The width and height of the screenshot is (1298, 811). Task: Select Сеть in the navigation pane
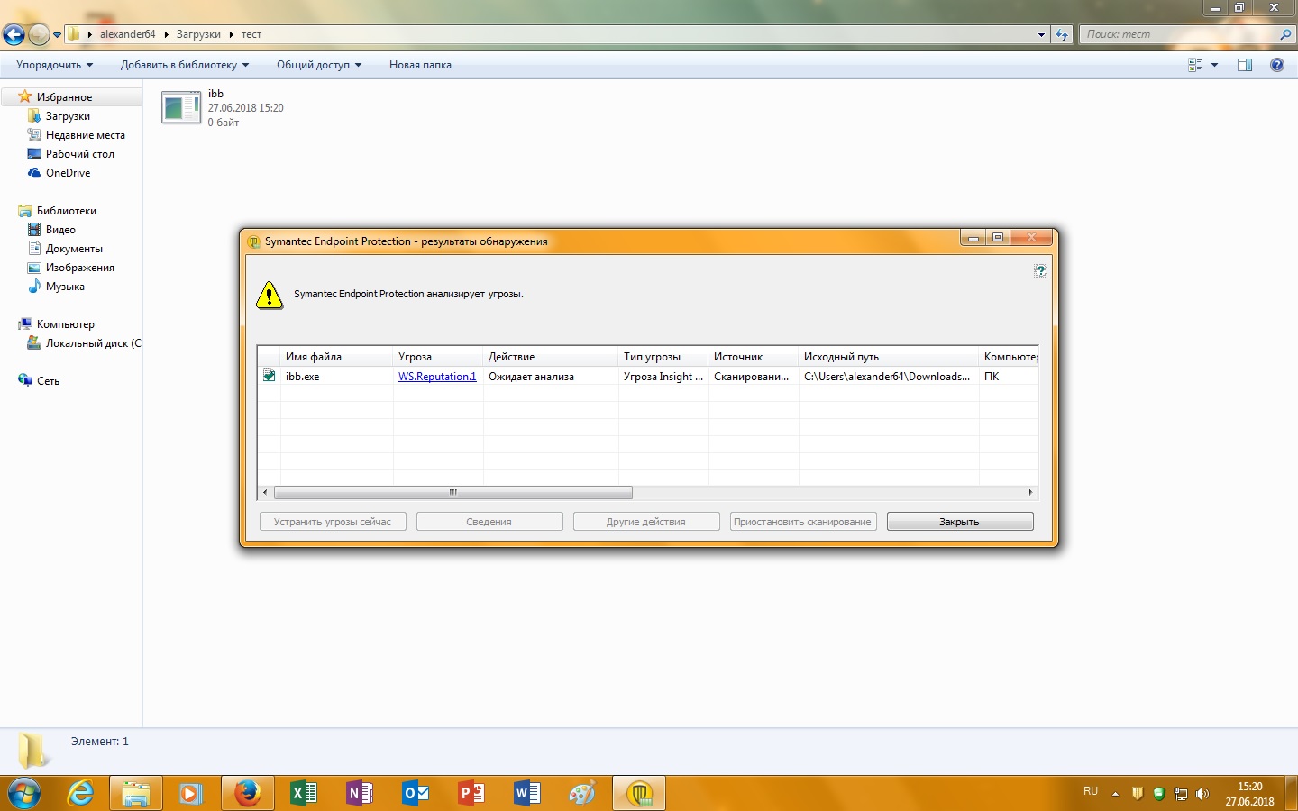[x=48, y=381]
